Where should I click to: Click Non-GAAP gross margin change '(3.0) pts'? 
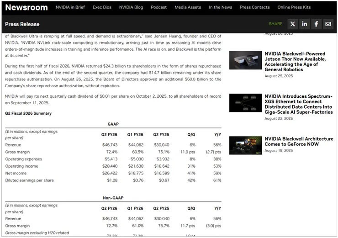tap(213, 226)
